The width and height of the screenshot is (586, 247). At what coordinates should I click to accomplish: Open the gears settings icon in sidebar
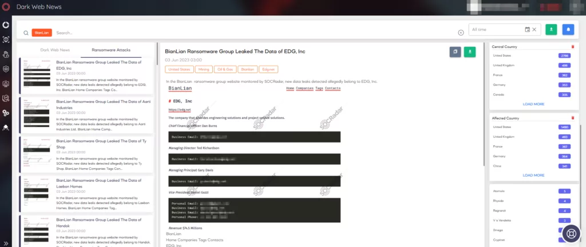tap(6, 113)
